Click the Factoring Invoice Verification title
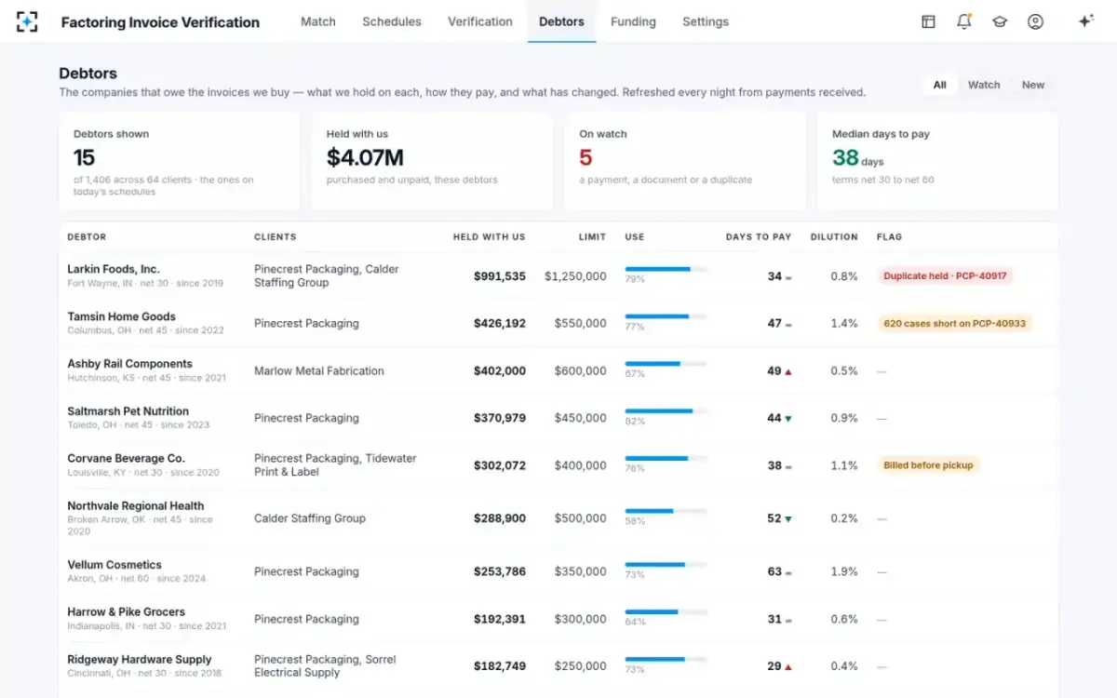Screen dimensions: 1117x698 [160, 22]
